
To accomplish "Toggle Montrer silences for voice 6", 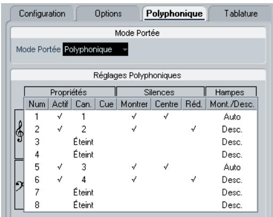I will click(x=134, y=180).
